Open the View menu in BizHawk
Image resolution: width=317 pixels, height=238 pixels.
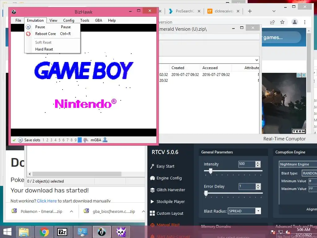(53, 20)
